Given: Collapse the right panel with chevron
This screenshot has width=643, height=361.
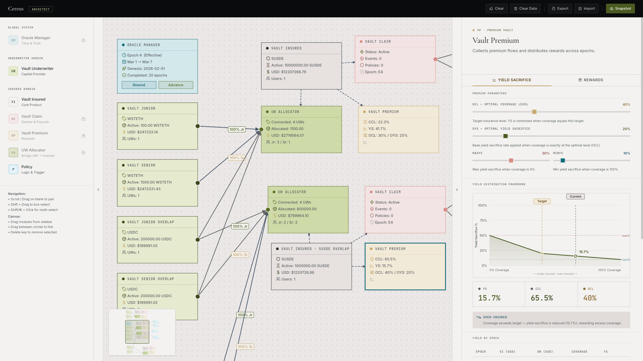Looking at the screenshot, I should 457,190.
